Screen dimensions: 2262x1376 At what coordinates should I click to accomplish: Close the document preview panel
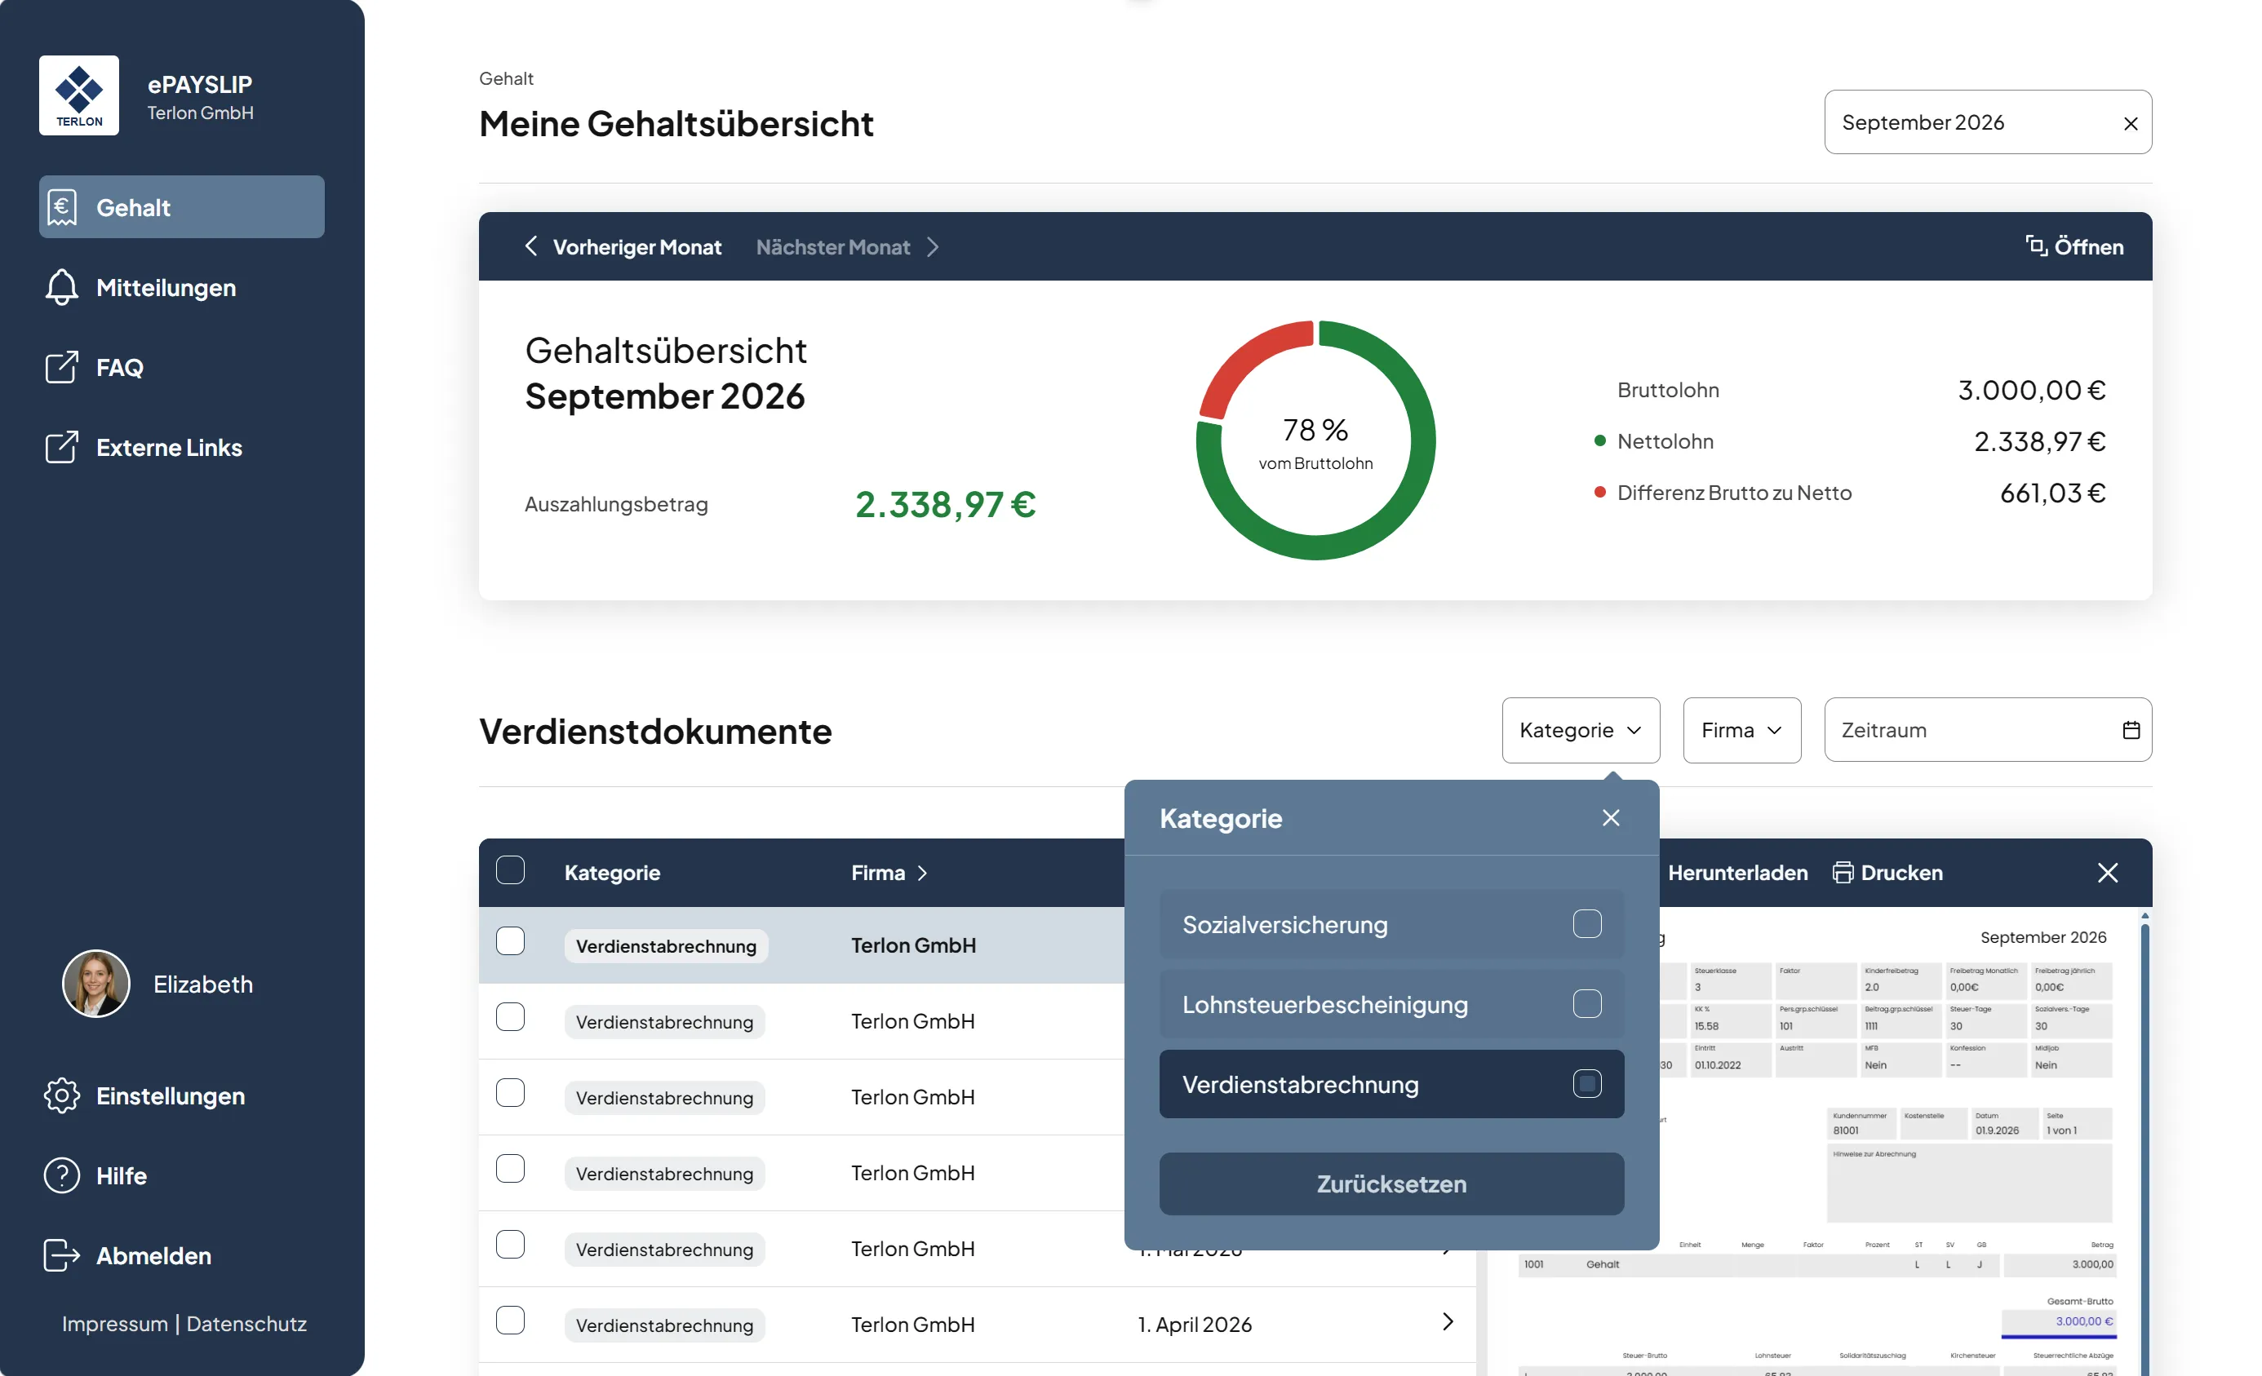click(x=2108, y=874)
